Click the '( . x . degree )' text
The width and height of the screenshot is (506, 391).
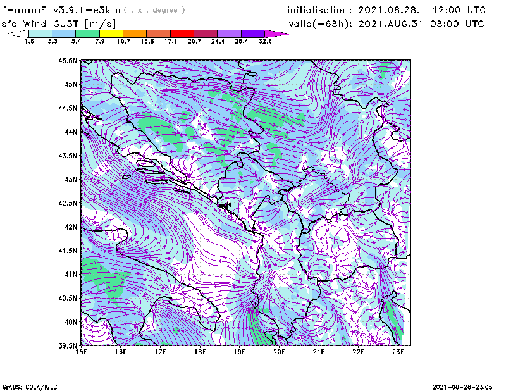tap(154, 10)
